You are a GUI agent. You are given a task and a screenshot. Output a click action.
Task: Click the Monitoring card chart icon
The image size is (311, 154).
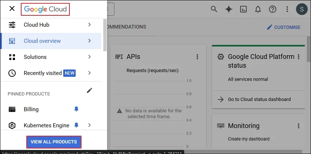point(221,125)
